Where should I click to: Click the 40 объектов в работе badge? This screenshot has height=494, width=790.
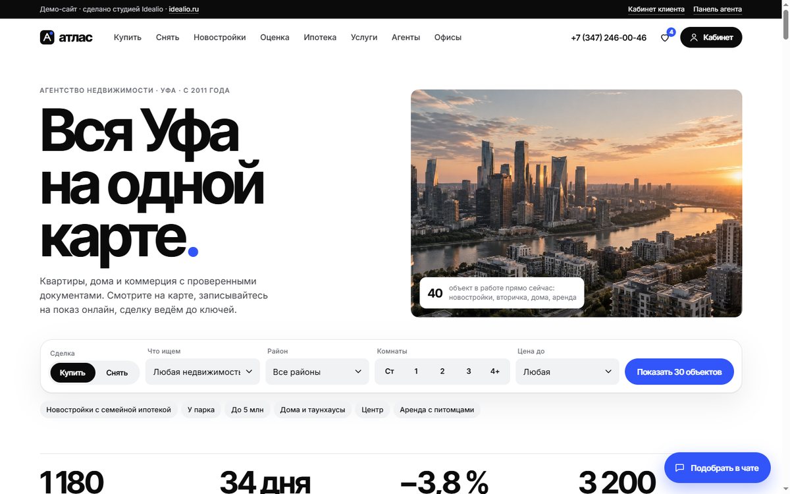tap(502, 293)
